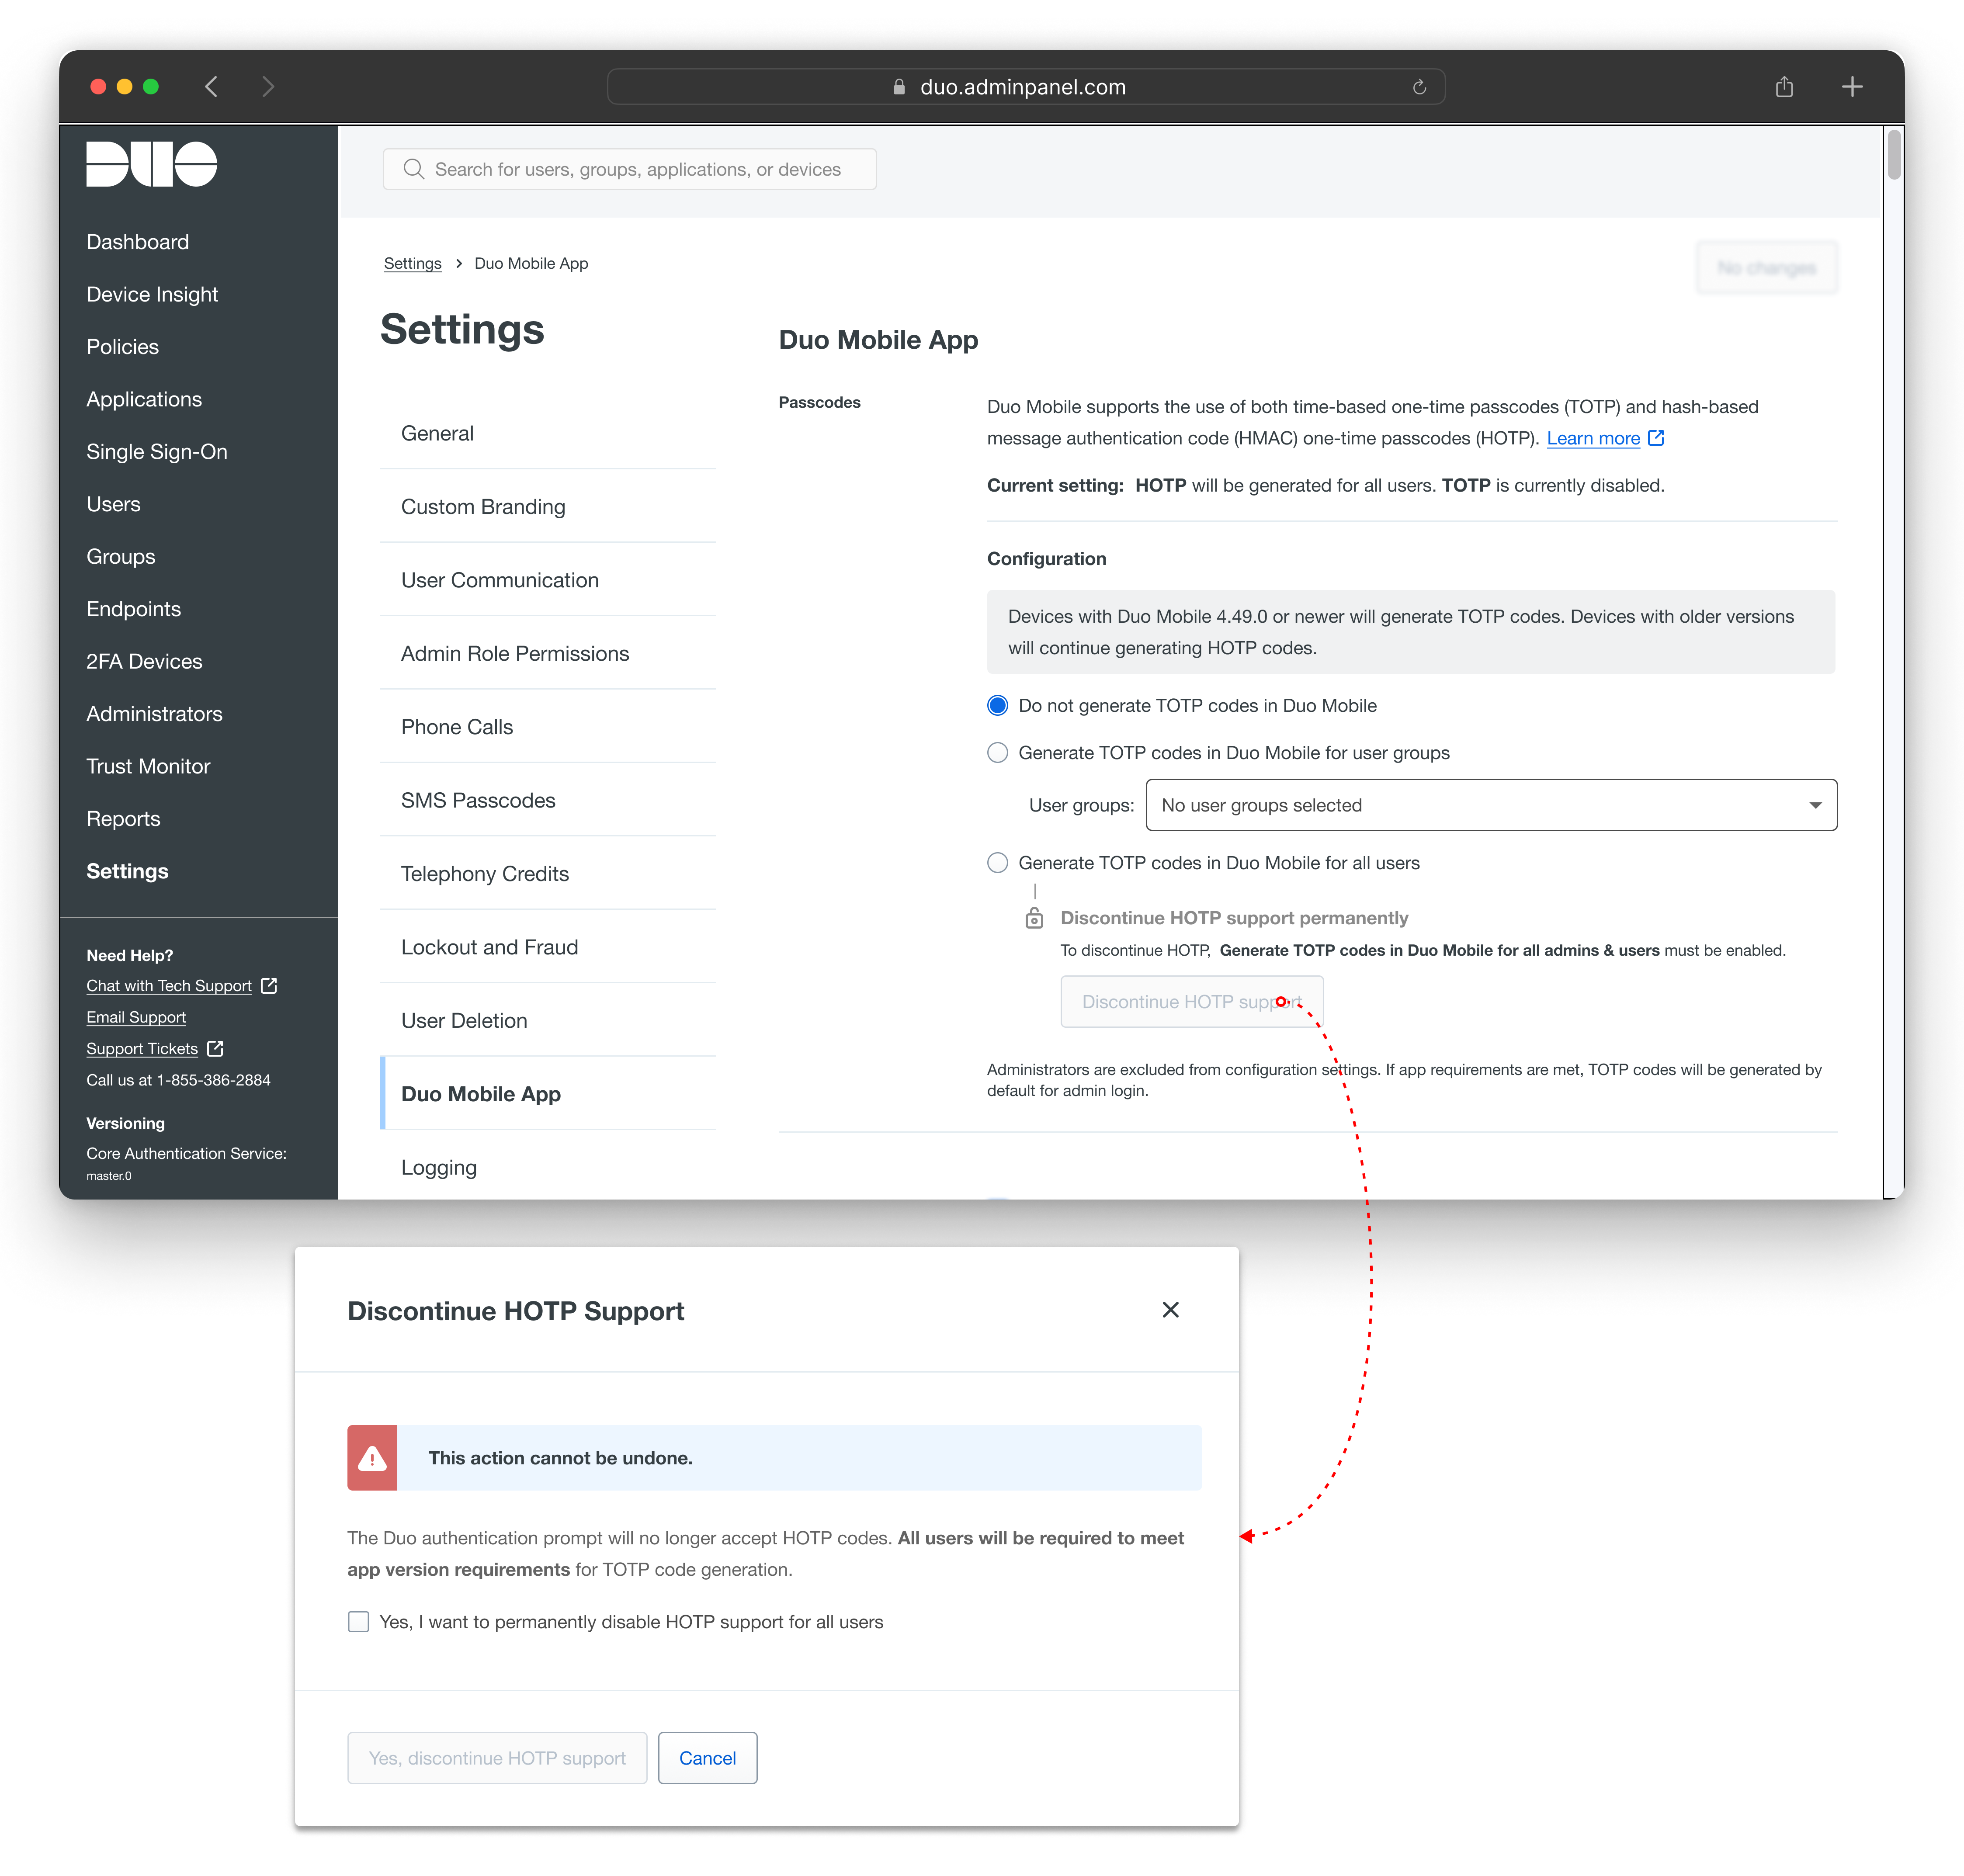
Task: Click the Duo logo in sidebar
Action: click(x=151, y=164)
